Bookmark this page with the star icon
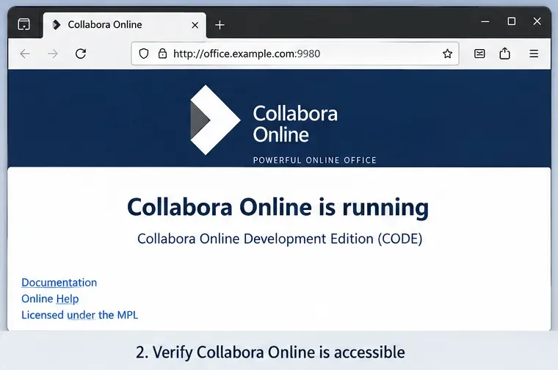 coord(447,54)
